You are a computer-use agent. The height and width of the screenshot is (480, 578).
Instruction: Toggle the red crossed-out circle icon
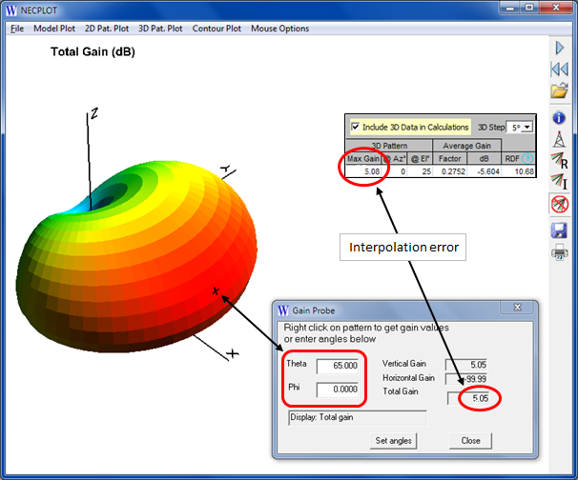pyautogui.click(x=560, y=204)
